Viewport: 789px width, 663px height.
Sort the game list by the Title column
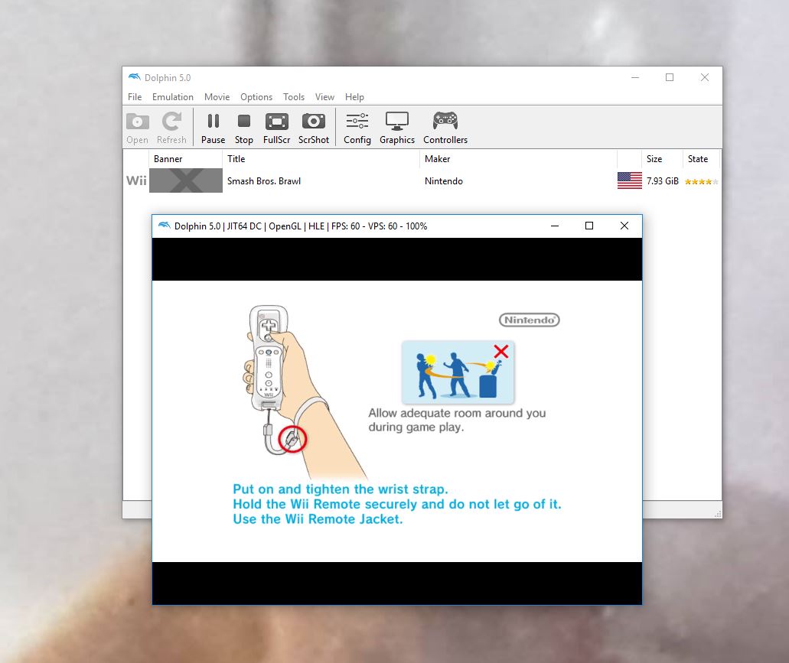point(321,159)
